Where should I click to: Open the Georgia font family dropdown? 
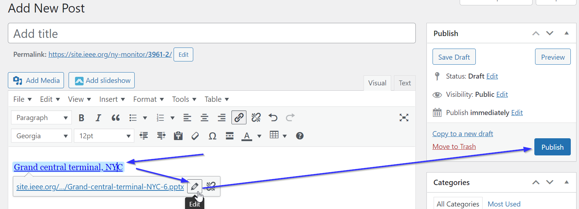tap(41, 136)
